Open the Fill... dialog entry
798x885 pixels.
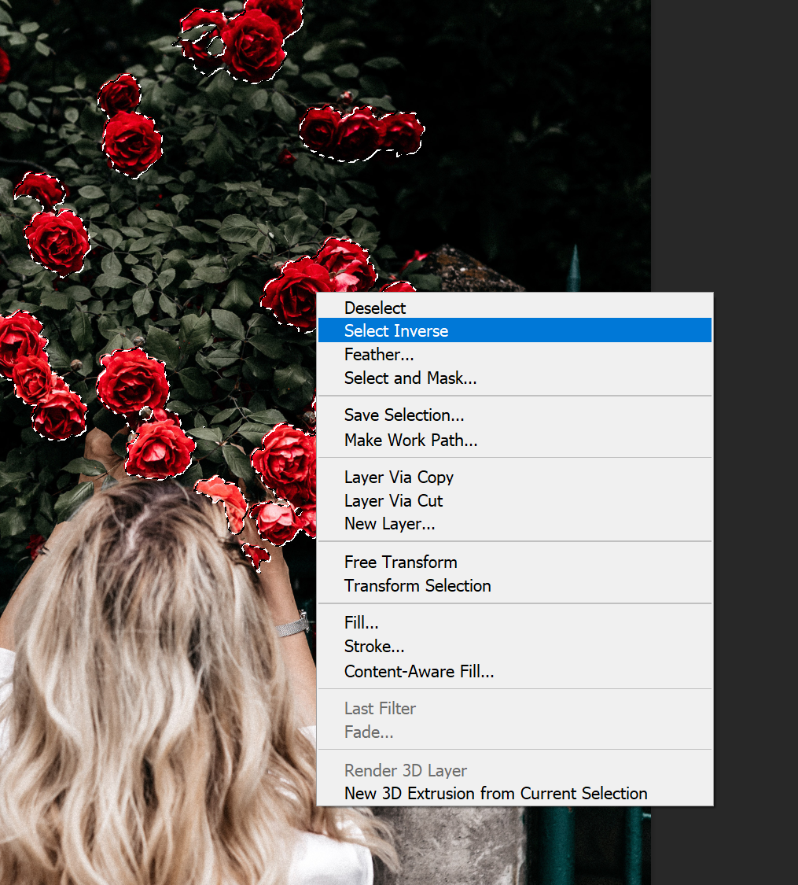pos(514,622)
